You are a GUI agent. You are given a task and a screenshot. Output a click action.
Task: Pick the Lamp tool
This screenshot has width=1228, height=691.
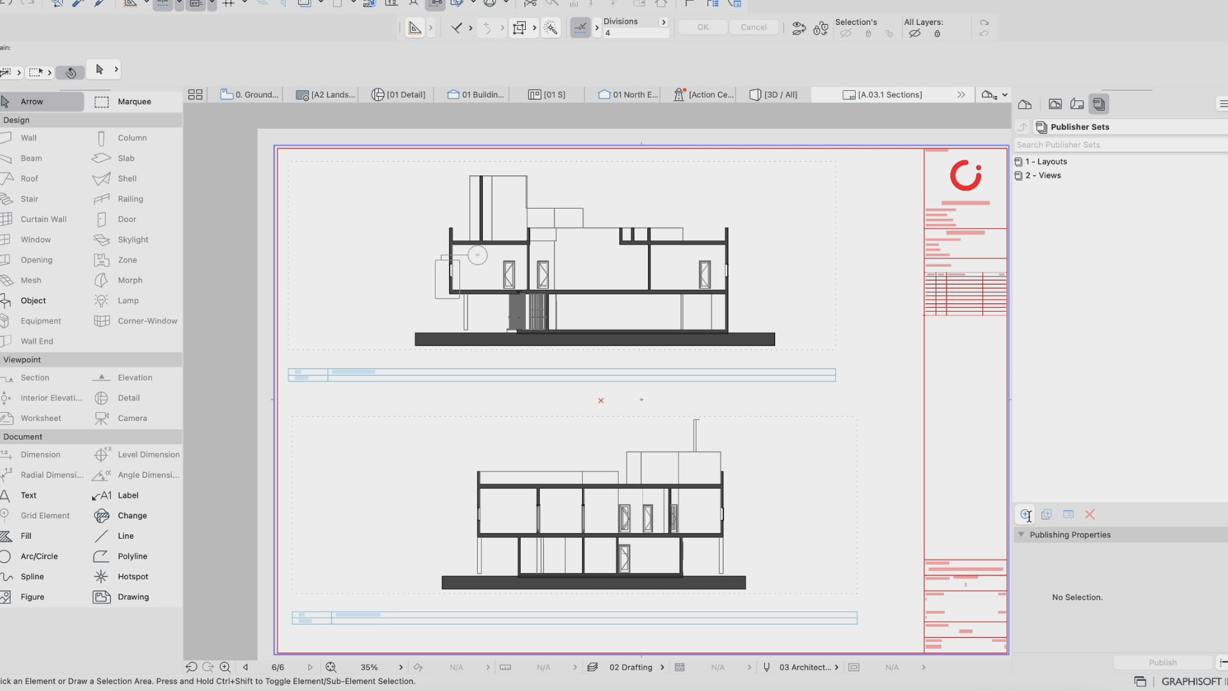coord(128,301)
